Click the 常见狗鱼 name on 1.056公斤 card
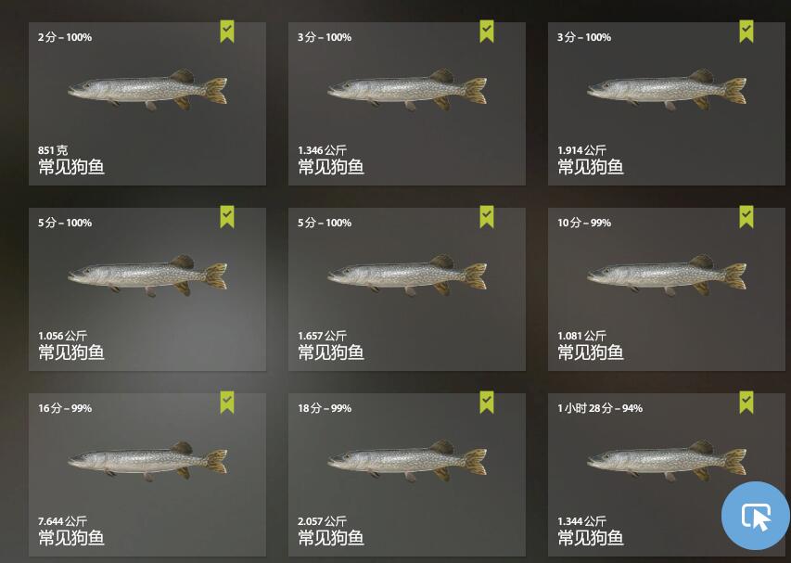Viewport: 791px width, 563px height. click(71, 352)
